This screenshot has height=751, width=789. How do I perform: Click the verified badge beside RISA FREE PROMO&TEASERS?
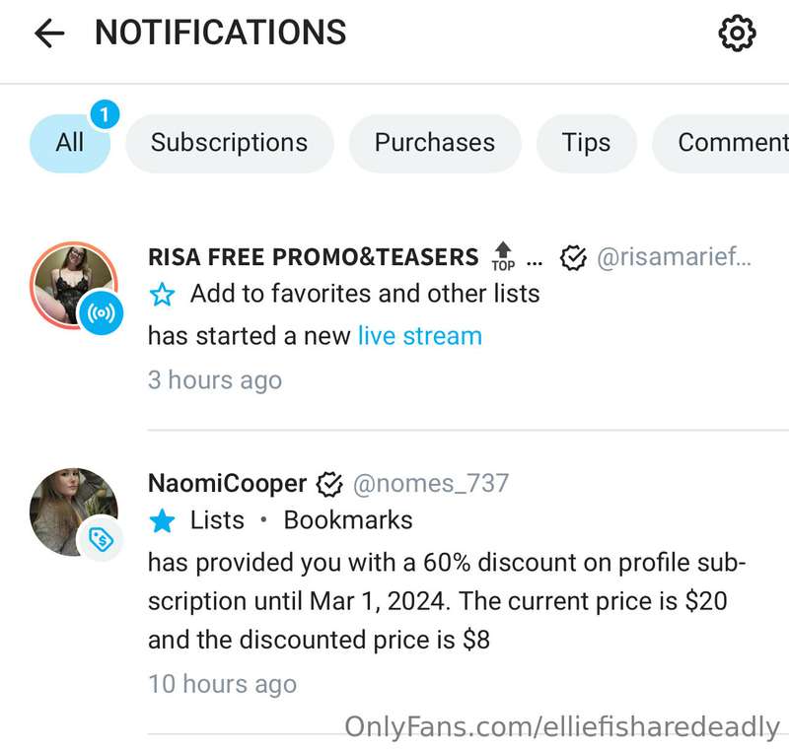click(x=573, y=258)
